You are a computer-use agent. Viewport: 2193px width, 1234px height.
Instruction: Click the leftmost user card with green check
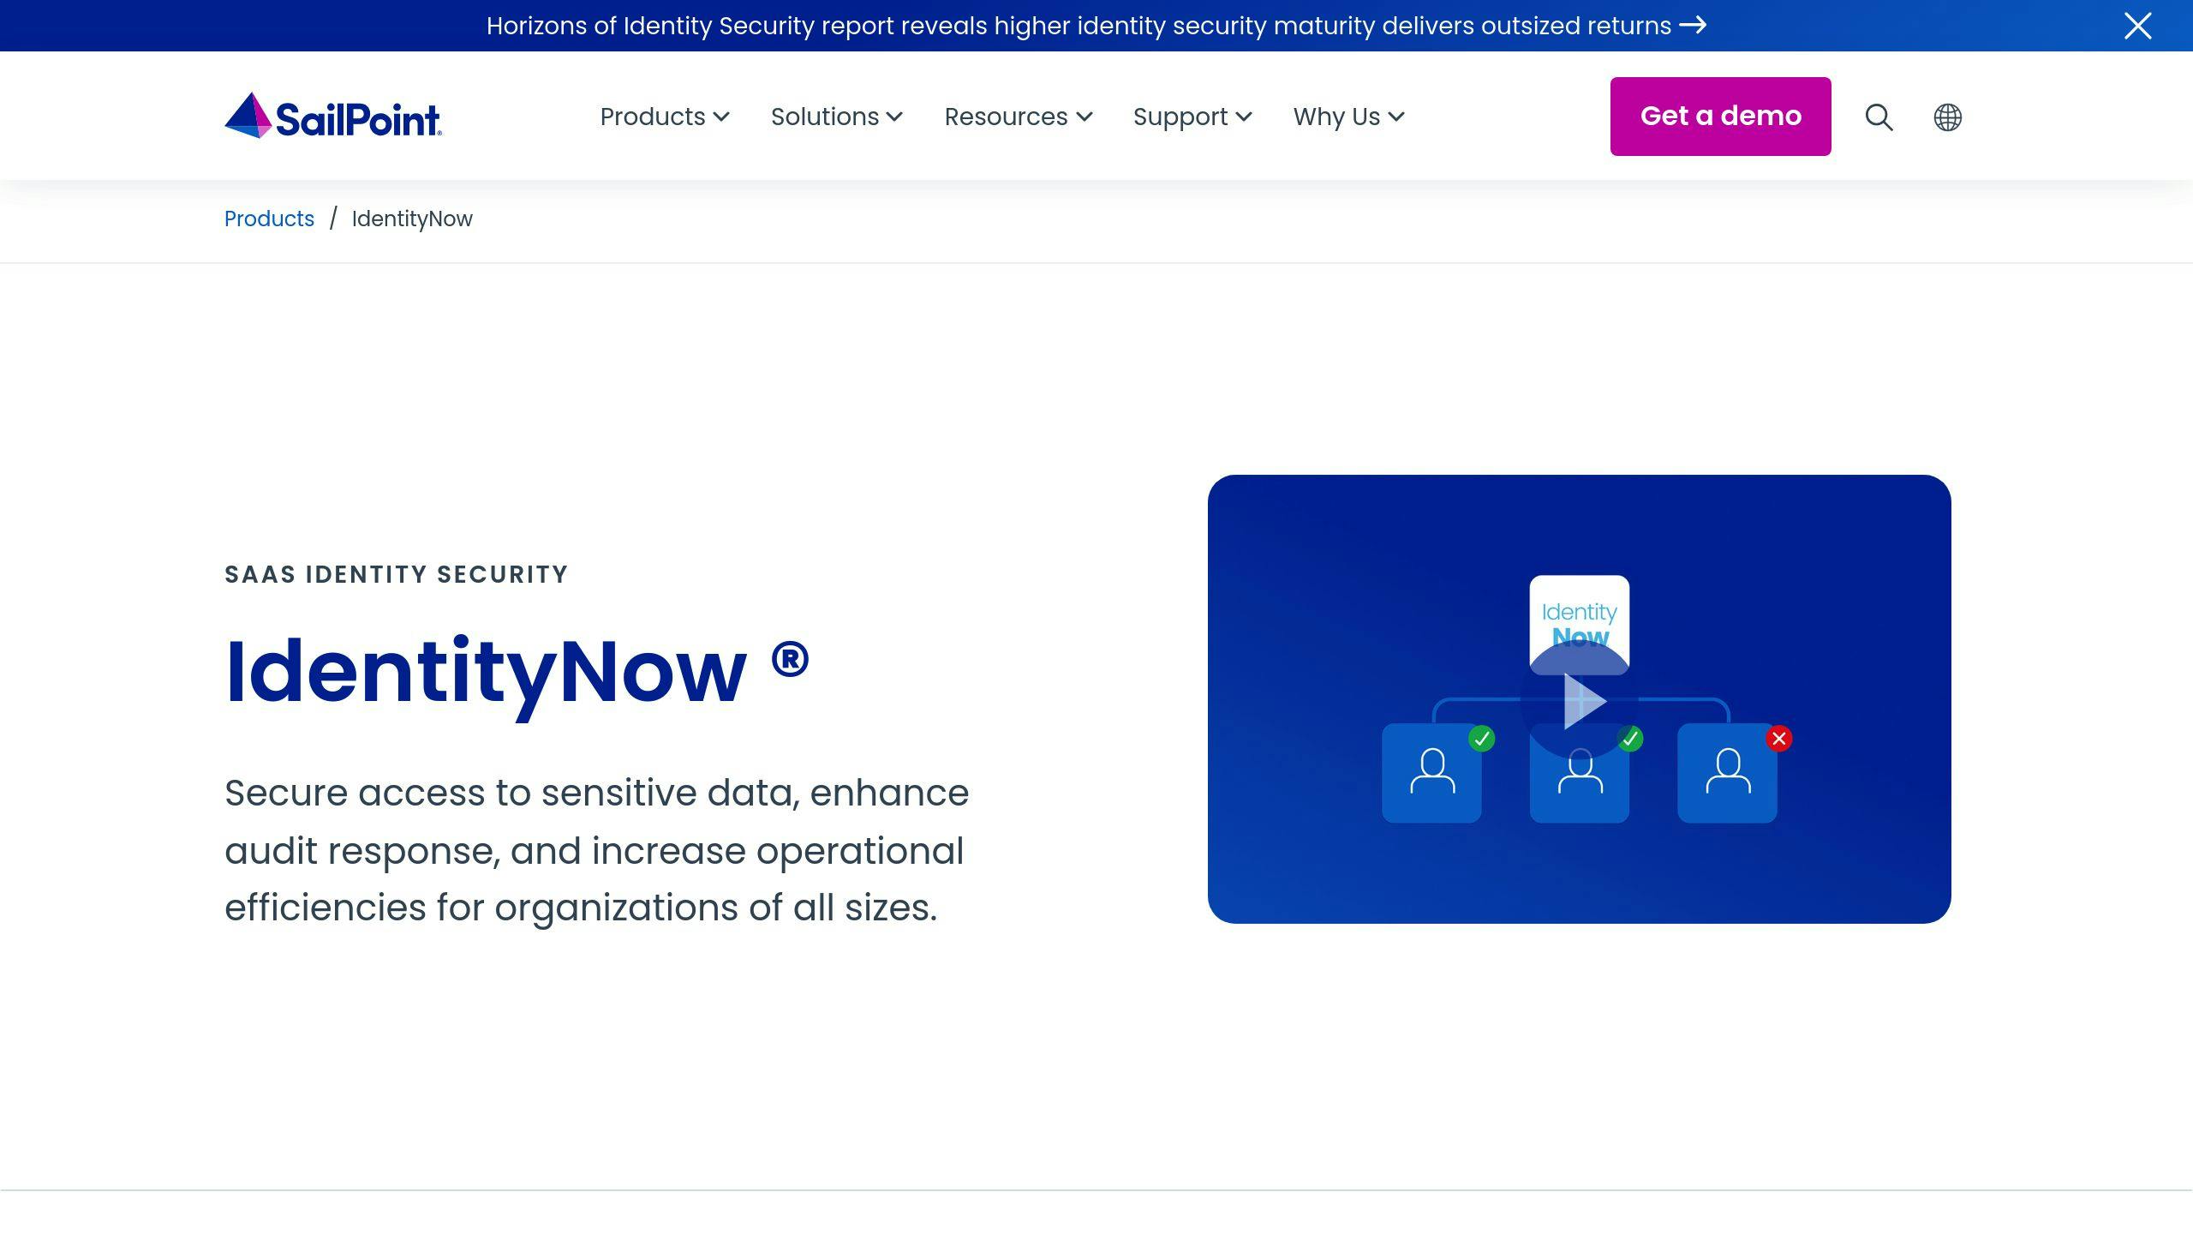tap(1431, 773)
